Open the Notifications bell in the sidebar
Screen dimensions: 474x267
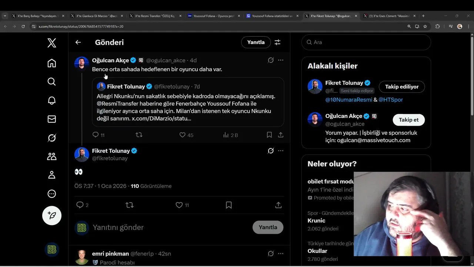pyautogui.click(x=52, y=100)
